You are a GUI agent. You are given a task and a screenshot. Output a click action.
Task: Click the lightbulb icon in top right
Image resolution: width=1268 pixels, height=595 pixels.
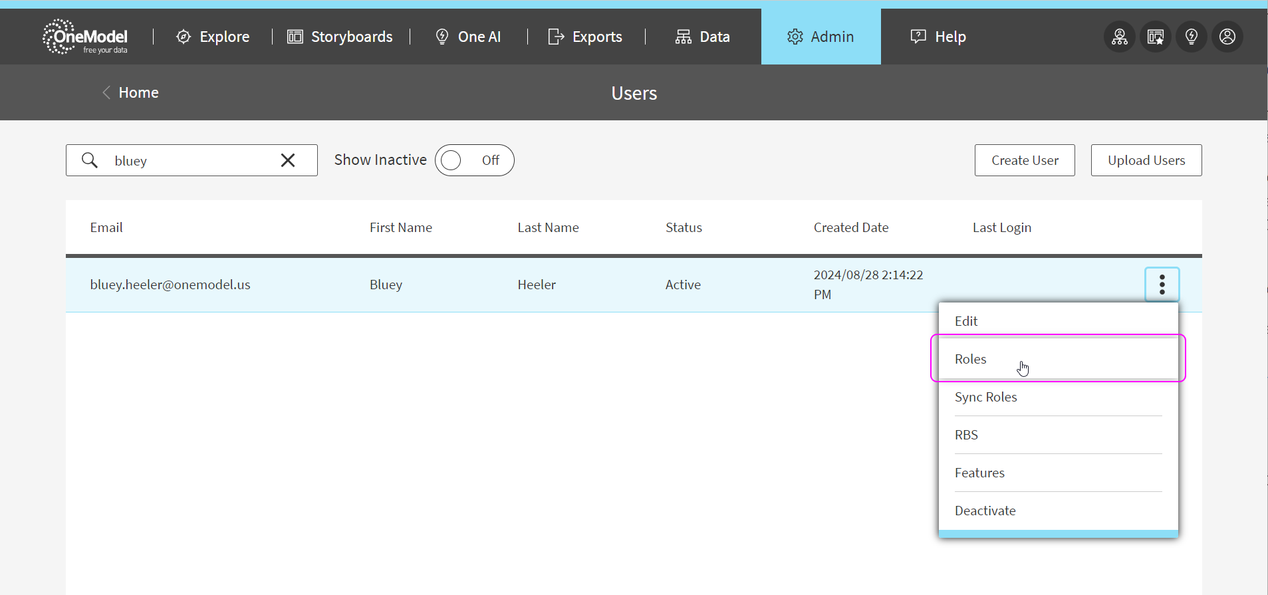1192,37
